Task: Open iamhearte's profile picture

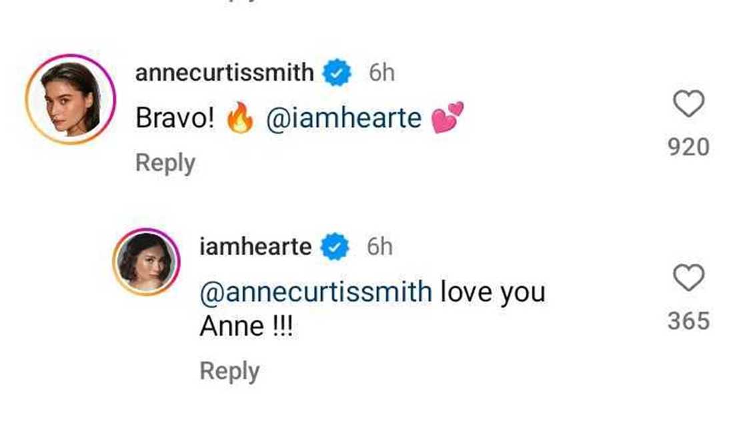Action: pyautogui.click(x=146, y=262)
